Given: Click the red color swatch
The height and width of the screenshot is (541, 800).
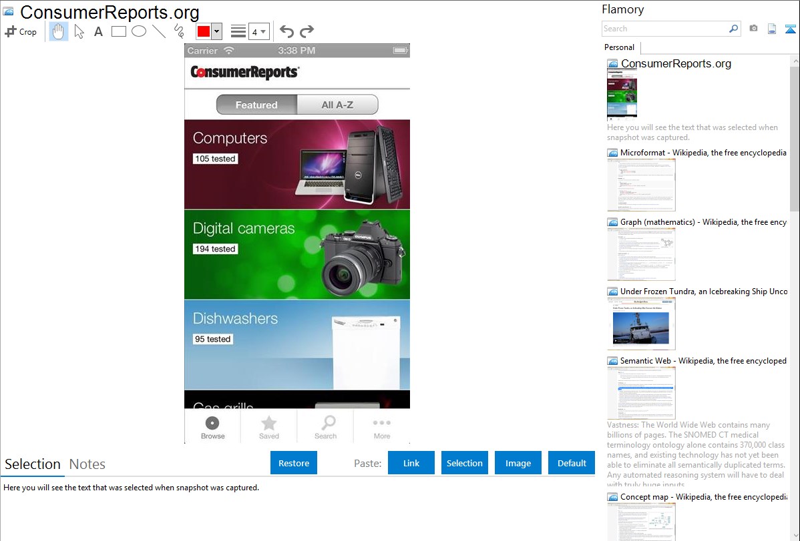Looking at the screenshot, I should (x=204, y=31).
